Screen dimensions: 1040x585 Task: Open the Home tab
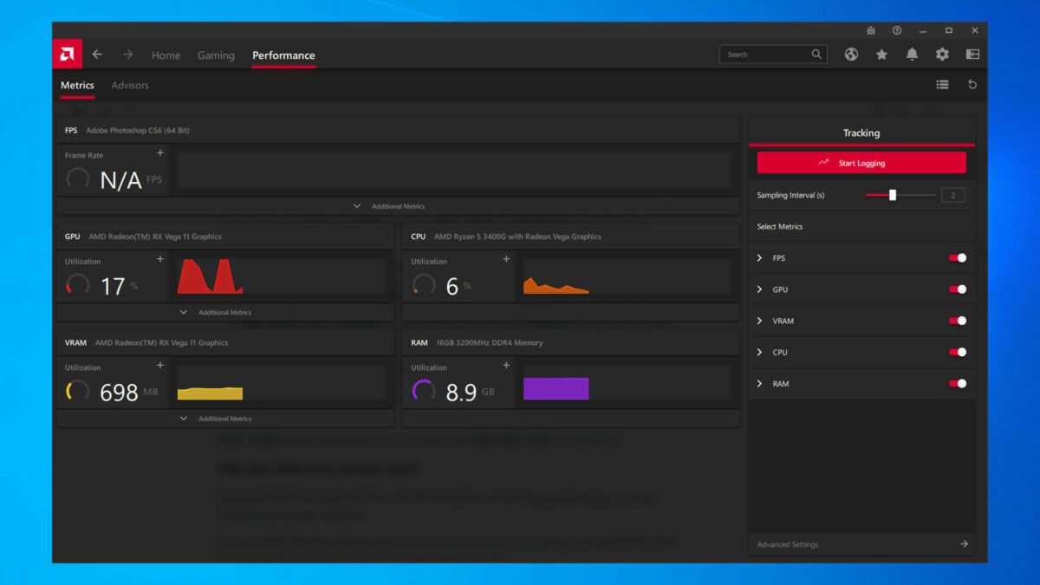(166, 55)
